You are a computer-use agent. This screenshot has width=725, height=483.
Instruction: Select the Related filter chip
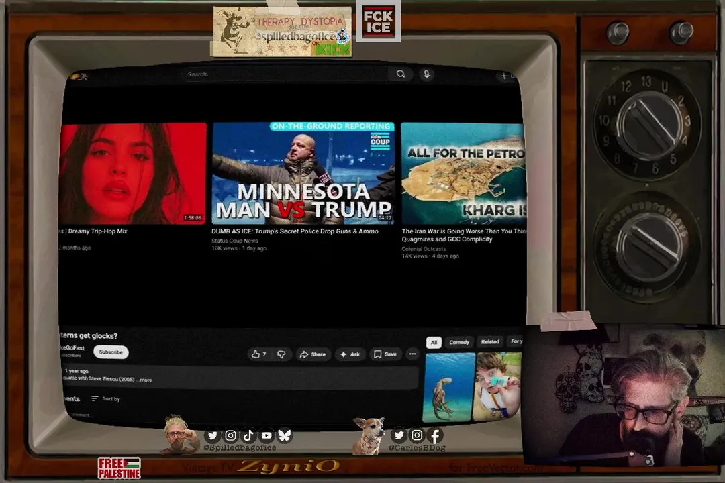pos(490,342)
